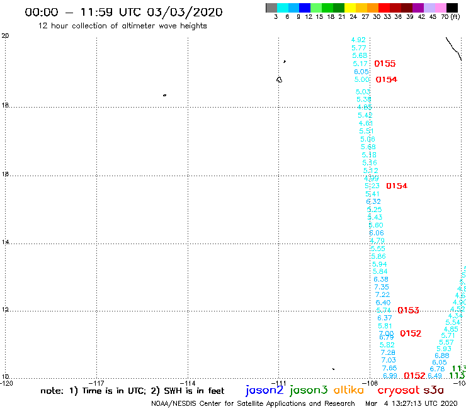Select the 5.51 wave height reading

(366, 131)
